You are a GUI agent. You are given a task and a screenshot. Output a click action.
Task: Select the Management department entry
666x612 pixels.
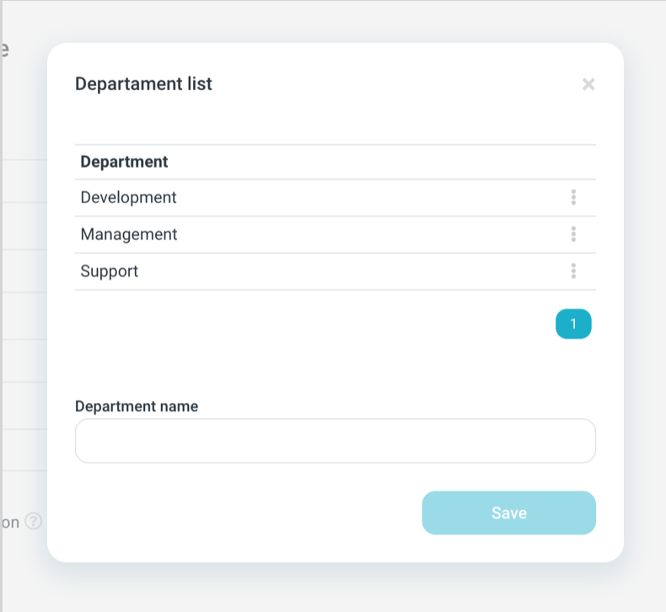[x=129, y=234]
